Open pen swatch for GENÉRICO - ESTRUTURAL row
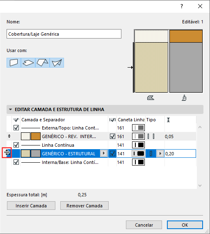This screenshot has width=210, height=234. [x=139, y=154]
